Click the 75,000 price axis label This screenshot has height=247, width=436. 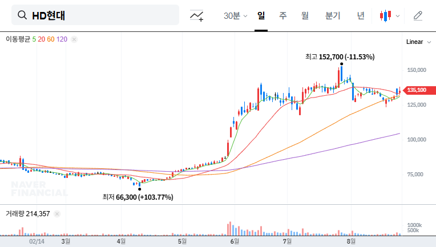[x=415, y=175]
